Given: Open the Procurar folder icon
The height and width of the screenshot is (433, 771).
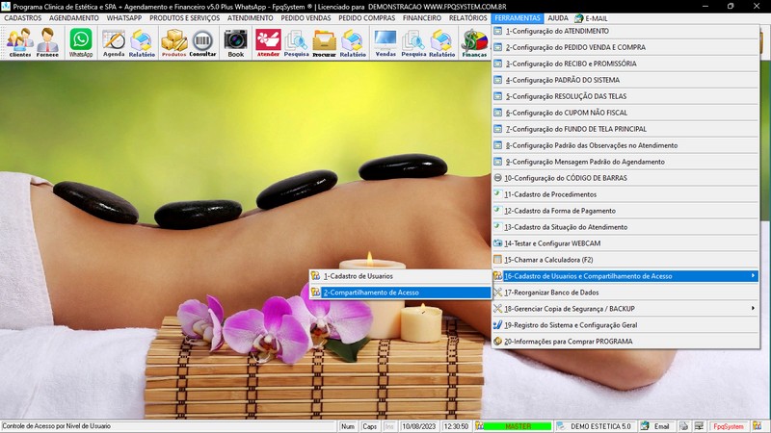Looking at the screenshot, I should 324,41.
